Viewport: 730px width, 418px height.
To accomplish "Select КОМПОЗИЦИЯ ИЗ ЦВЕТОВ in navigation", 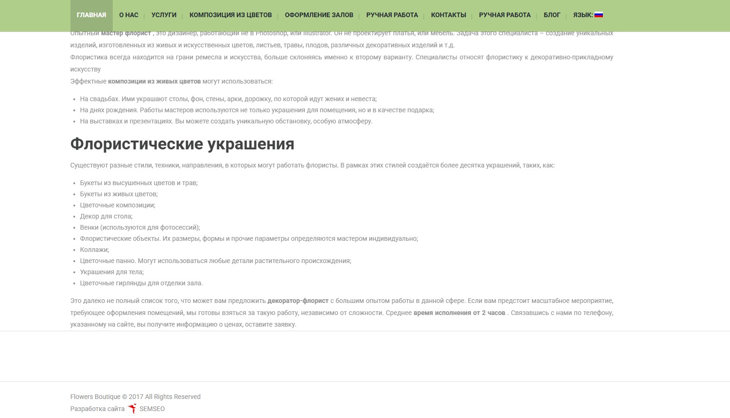I will tap(231, 15).
